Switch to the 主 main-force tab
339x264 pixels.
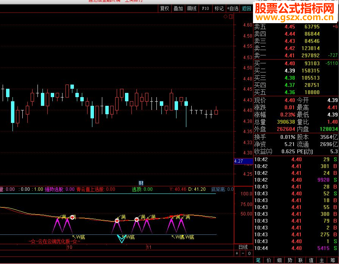(x=322, y=260)
